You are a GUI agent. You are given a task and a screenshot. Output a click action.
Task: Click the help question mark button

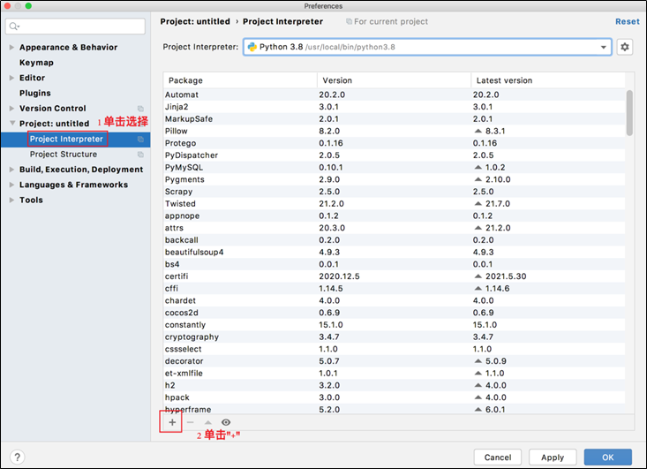pos(17,457)
